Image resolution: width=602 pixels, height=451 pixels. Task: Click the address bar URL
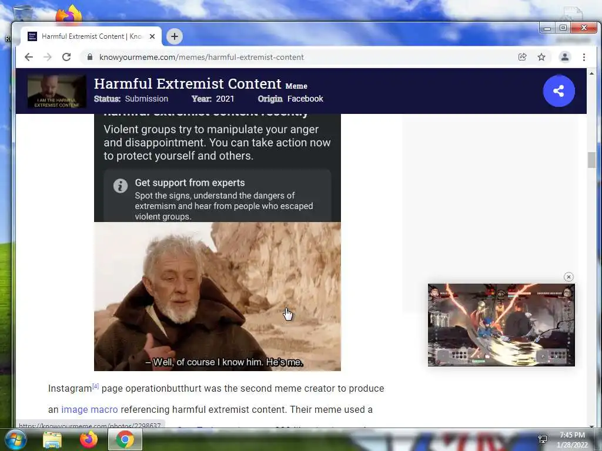click(x=202, y=57)
